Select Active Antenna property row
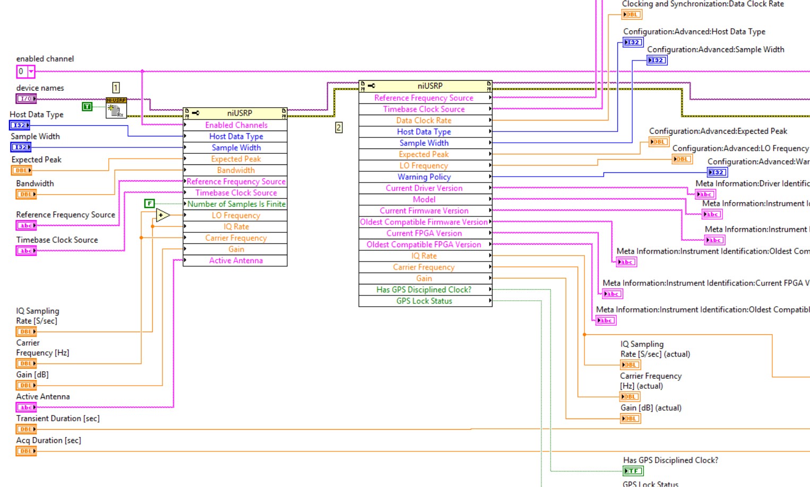This screenshot has height=487, width=810. (x=235, y=260)
